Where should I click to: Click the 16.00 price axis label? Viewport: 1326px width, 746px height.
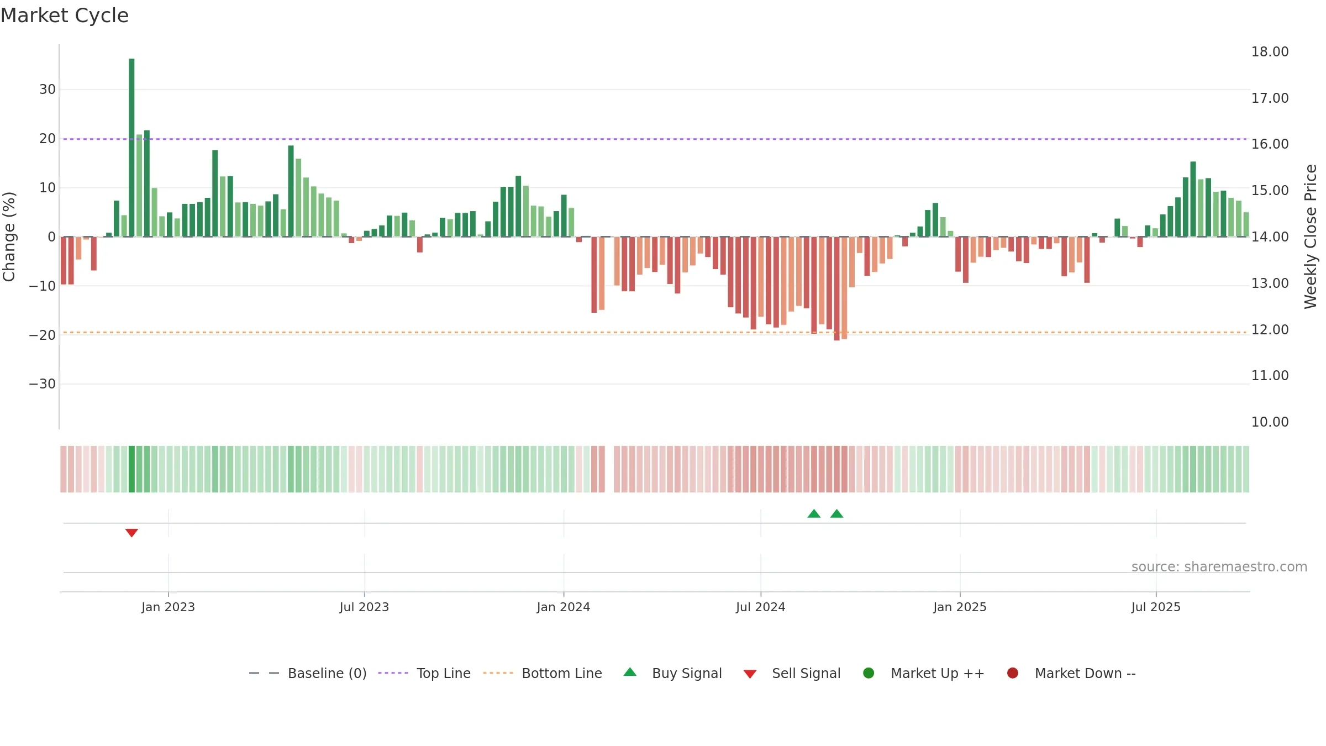(1270, 144)
